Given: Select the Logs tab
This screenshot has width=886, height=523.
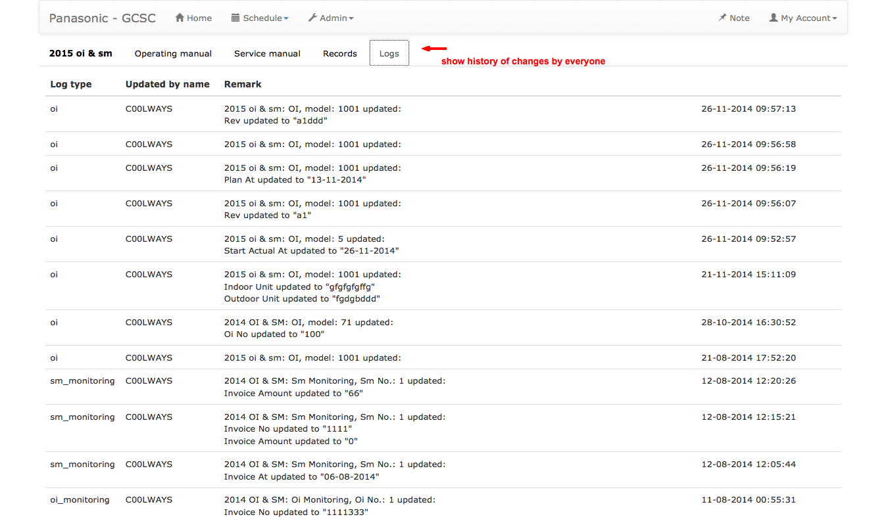Looking at the screenshot, I should tap(389, 54).
